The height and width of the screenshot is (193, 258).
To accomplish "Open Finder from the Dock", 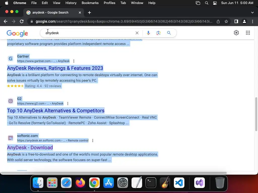I will pyautogui.click(x=38, y=183).
